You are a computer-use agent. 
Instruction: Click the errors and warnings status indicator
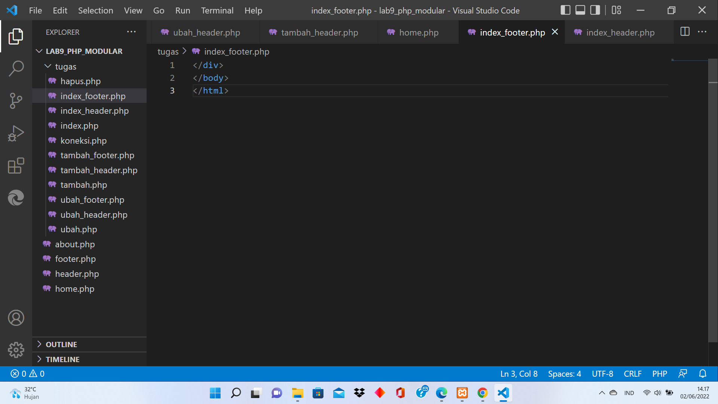[x=28, y=374]
